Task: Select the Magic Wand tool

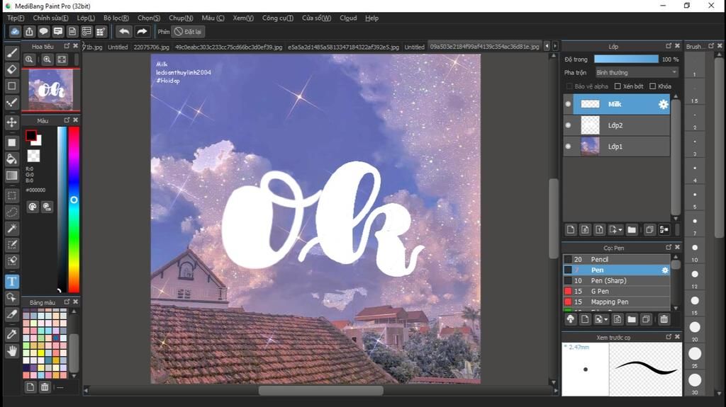Action: pos(12,228)
